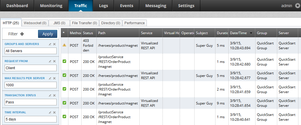Open the Monitoring tab
The image size is (301, 125).
pos(51,6)
